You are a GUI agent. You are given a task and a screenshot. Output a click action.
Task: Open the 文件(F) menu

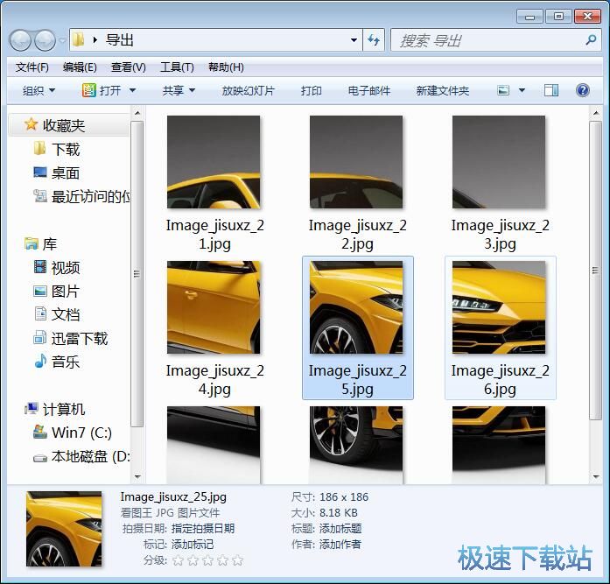point(32,67)
